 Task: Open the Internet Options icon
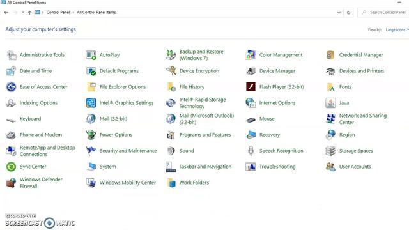click(251, 103)
